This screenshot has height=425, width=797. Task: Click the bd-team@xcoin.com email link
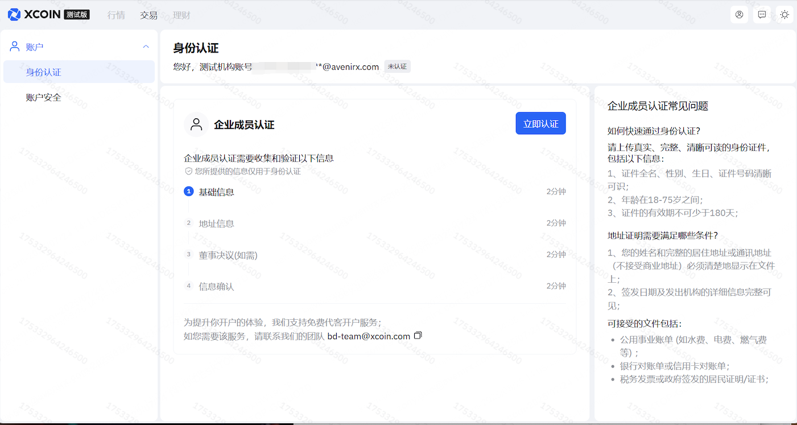click(x=369, y=336)
